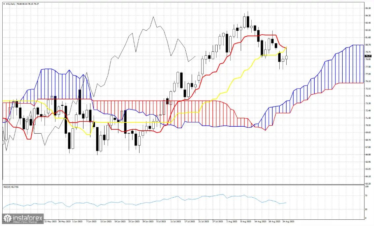Click the 22 May 2023 date label
Image resolution: width=374 pixels, height=226 pixels.
(x=50, y=222)
